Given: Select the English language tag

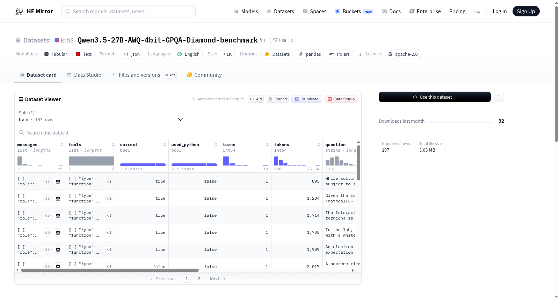Looking at the screenshot, I should [188, 54].
